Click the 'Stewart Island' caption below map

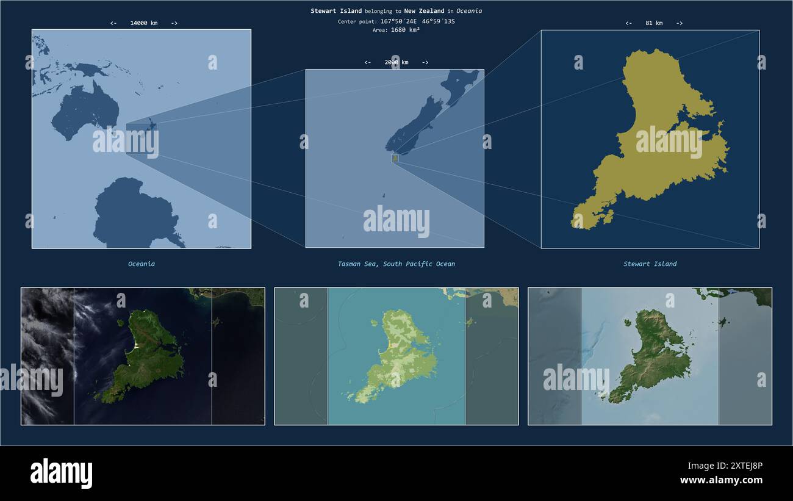click(650, 264)
